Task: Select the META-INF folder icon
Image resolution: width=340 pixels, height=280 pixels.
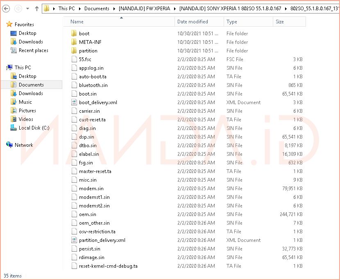Action: (x=74, y=42)
